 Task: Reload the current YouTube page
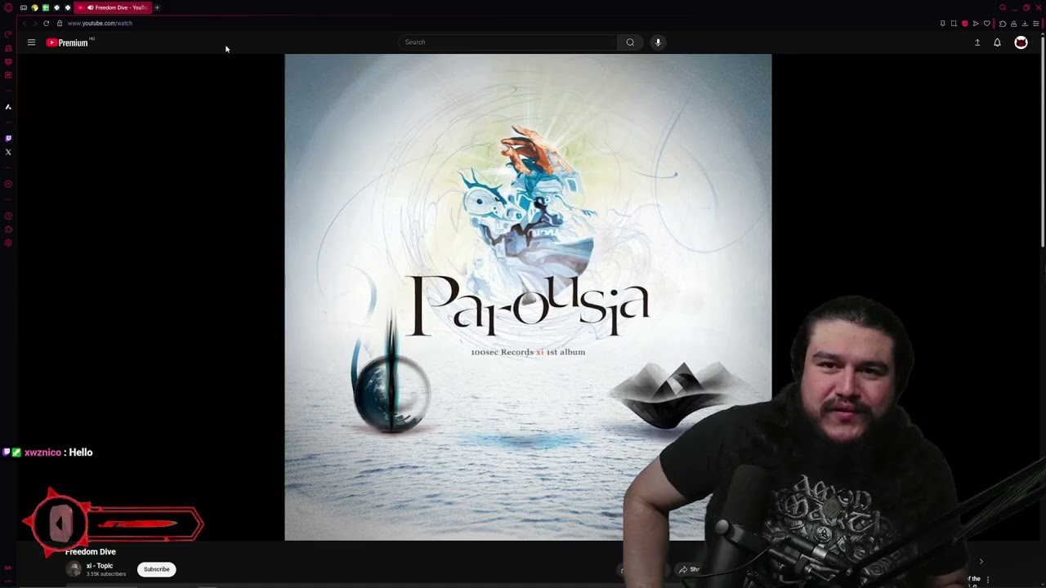[x=46, y=23]
